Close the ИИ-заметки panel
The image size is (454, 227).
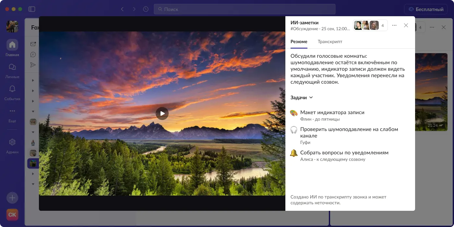coord(406,25)
